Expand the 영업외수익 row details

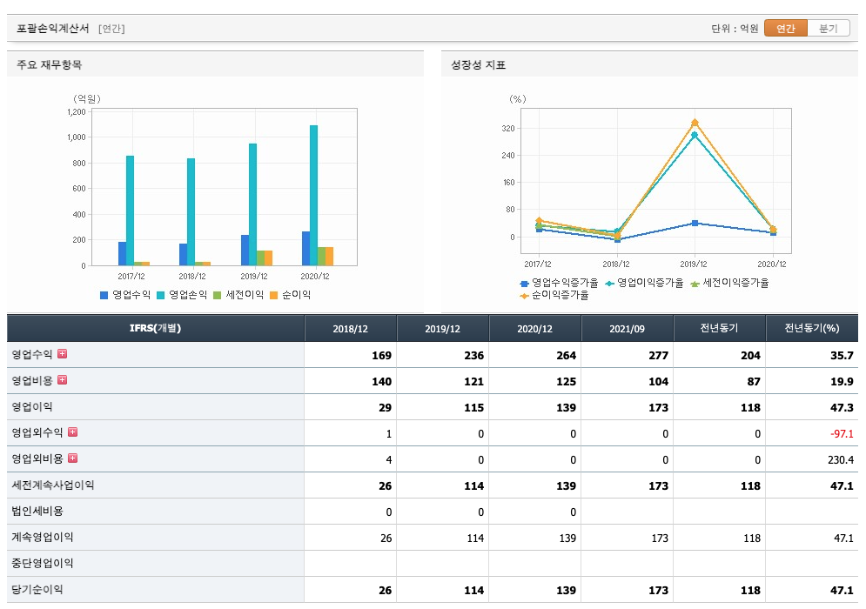(72, 432)
